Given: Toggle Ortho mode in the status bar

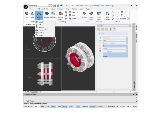Looking at the screenshot, I should point(53,106).
